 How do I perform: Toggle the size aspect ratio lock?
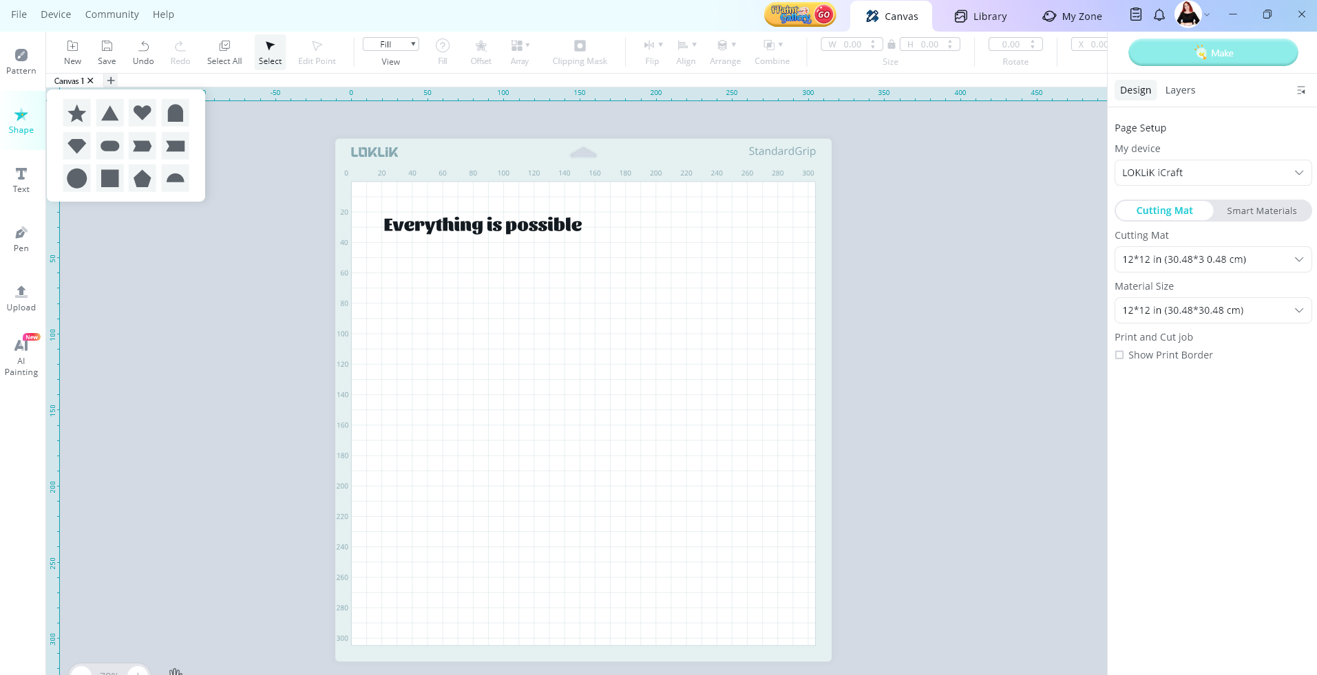click(892, 45)
